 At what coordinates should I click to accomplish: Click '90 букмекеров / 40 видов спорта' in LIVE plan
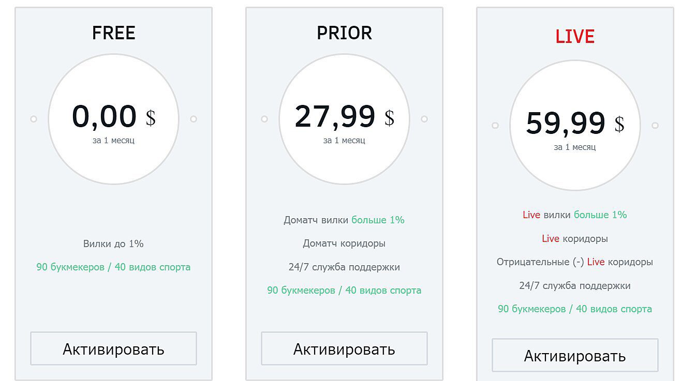tap(575, 309)
